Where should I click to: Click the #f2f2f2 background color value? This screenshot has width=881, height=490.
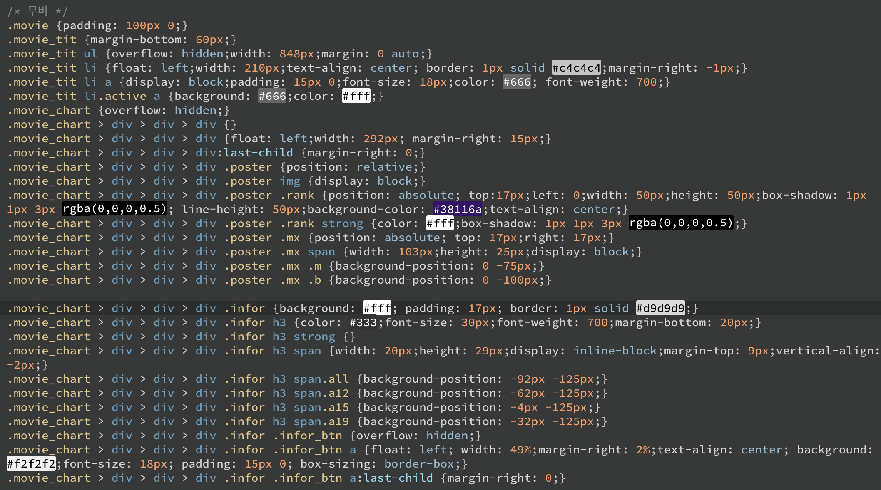pos(31,464)
